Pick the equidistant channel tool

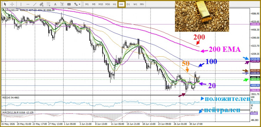41,4
